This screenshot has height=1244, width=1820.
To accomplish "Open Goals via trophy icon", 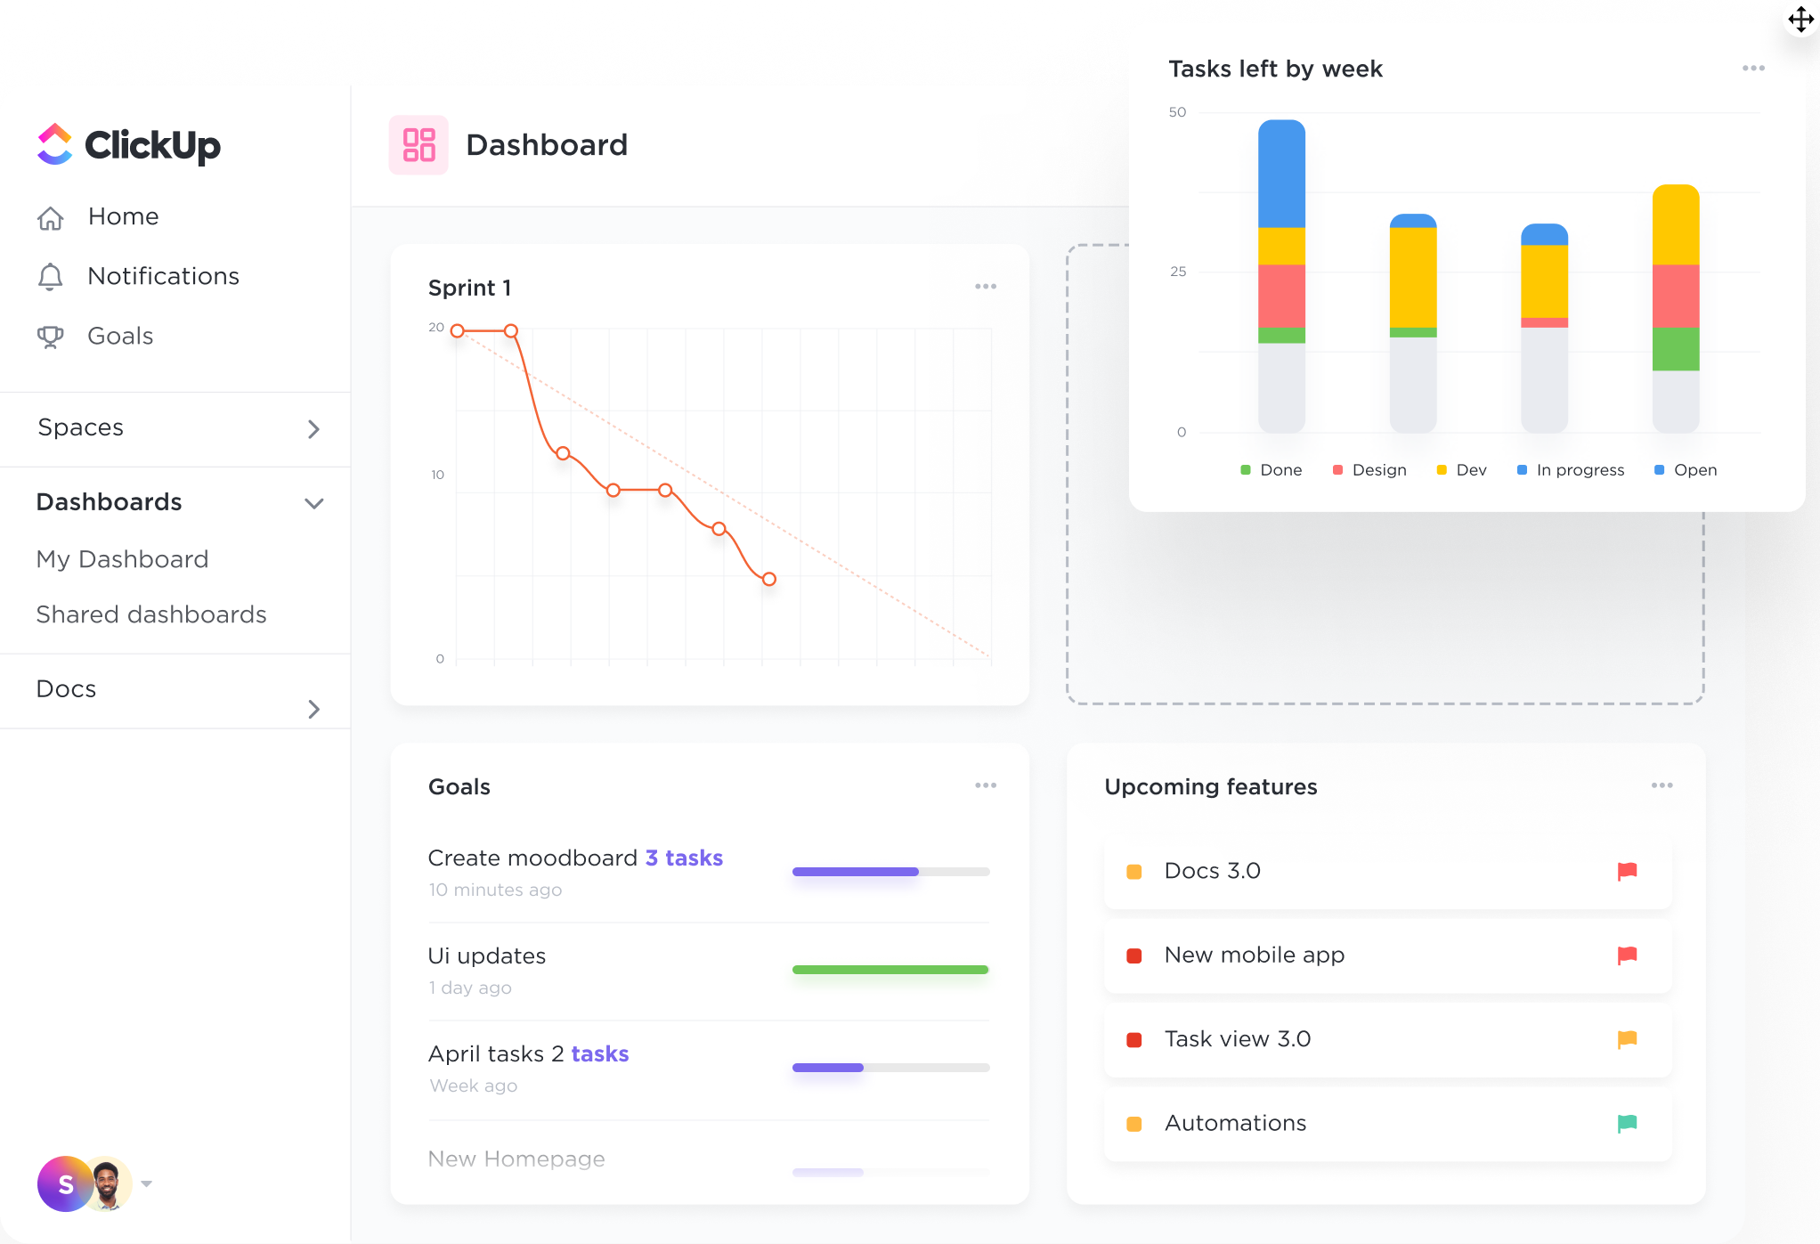I will click(x=51, y=337).
